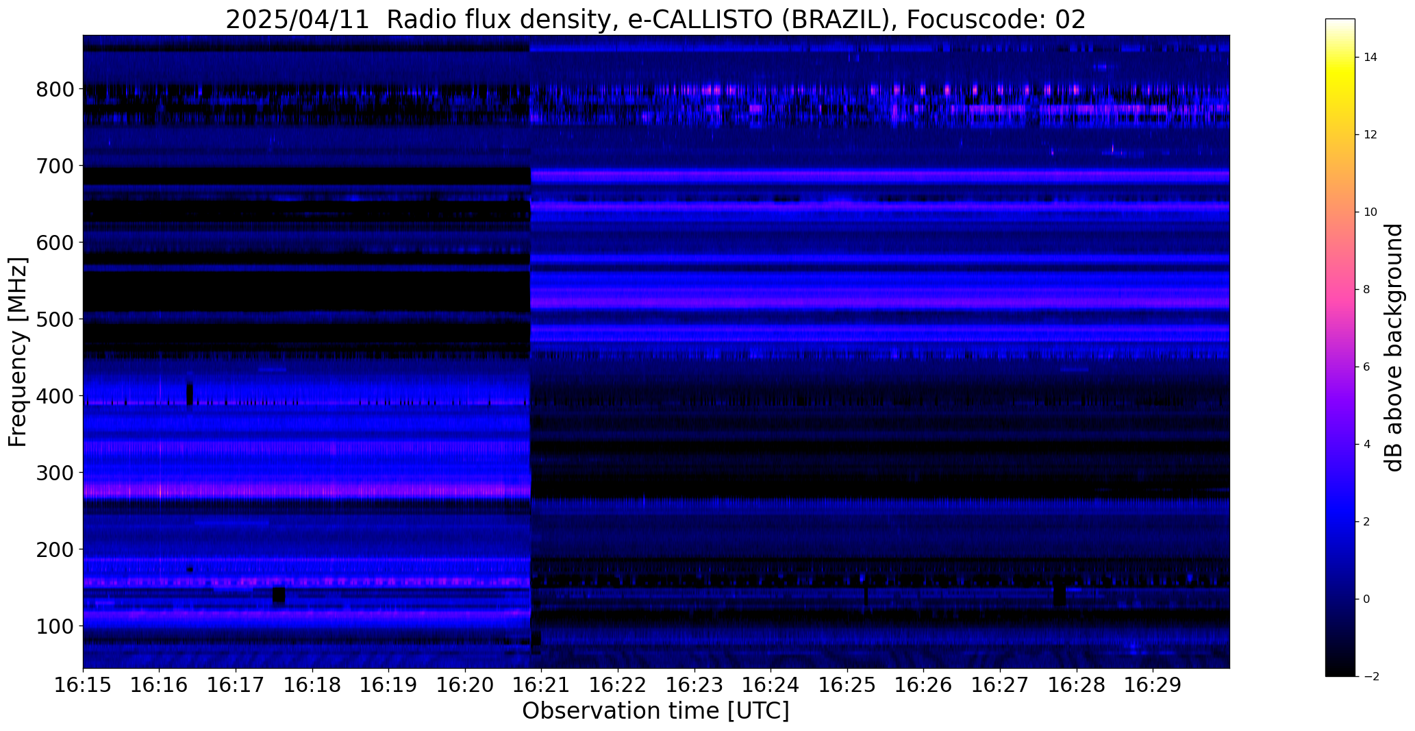This screenshot has height=731, width=1415.
Task: Click the 16:15 time tick label
Action: tap(83, 686)
